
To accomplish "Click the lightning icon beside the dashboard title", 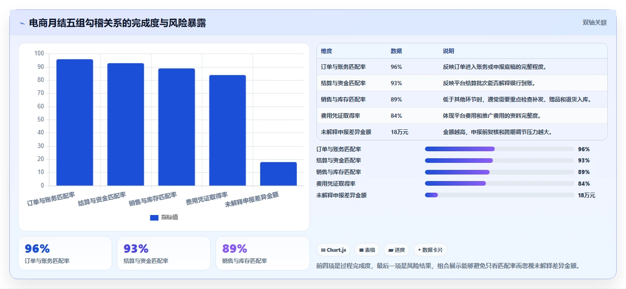I will 22,23.
